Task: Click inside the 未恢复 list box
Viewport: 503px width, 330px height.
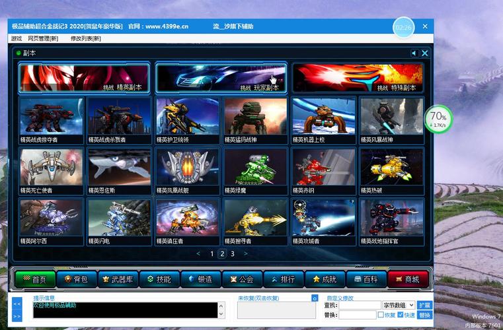Action: click(x=276, y=310)
